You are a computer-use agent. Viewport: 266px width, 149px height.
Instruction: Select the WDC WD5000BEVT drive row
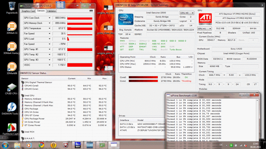click(x=142, y=124)
